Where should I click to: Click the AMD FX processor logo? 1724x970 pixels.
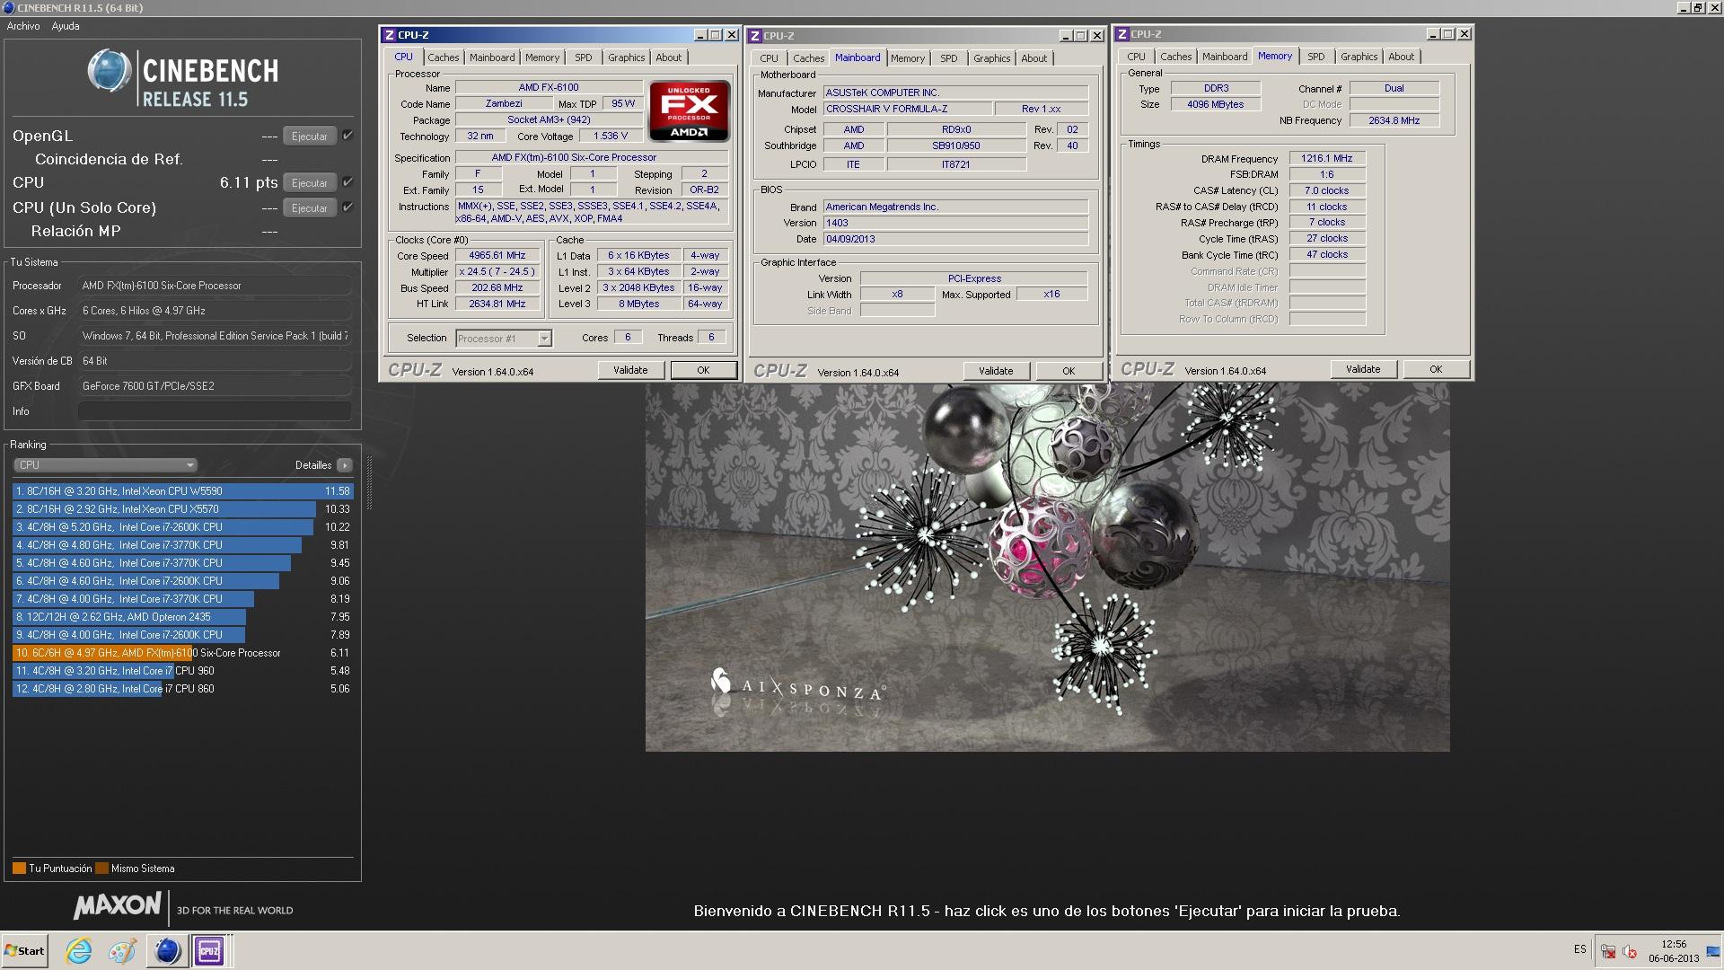point(690,111)
